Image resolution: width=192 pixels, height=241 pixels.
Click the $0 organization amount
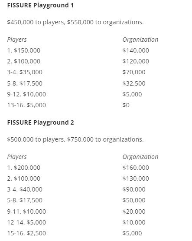click(x=126, y=105)
